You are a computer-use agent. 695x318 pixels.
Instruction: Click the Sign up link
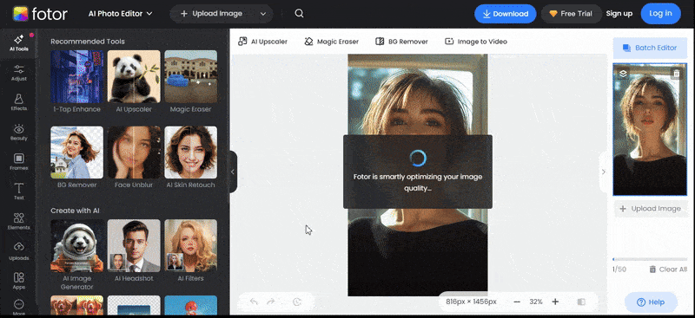(619, 14)
